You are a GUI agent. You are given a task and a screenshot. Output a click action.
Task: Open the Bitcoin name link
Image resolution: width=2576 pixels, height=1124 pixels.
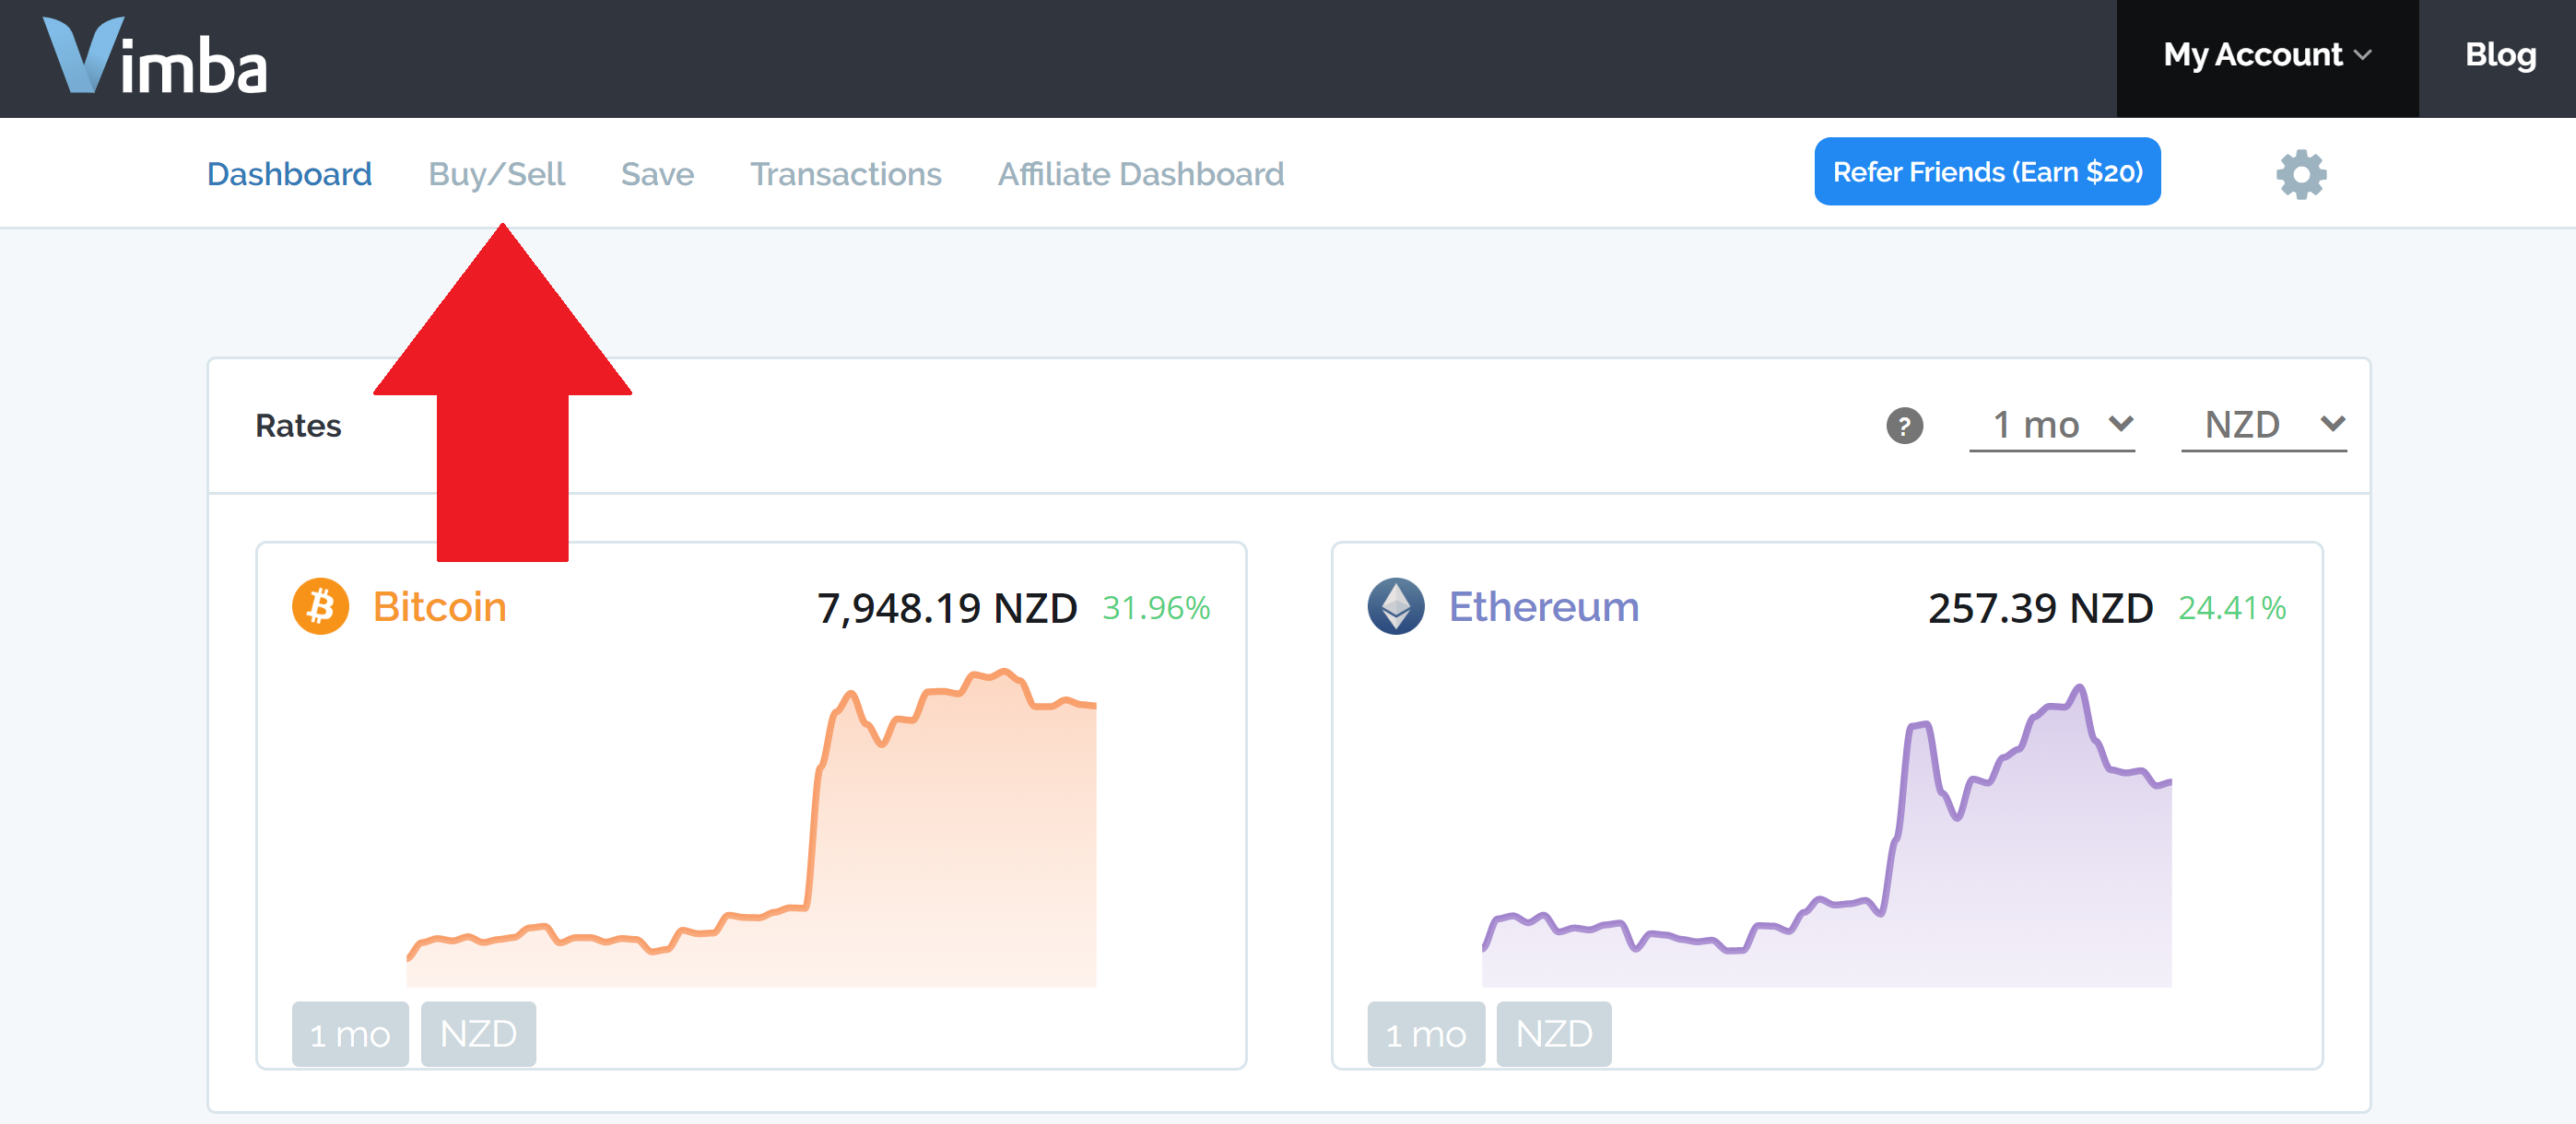pos(439,606)
